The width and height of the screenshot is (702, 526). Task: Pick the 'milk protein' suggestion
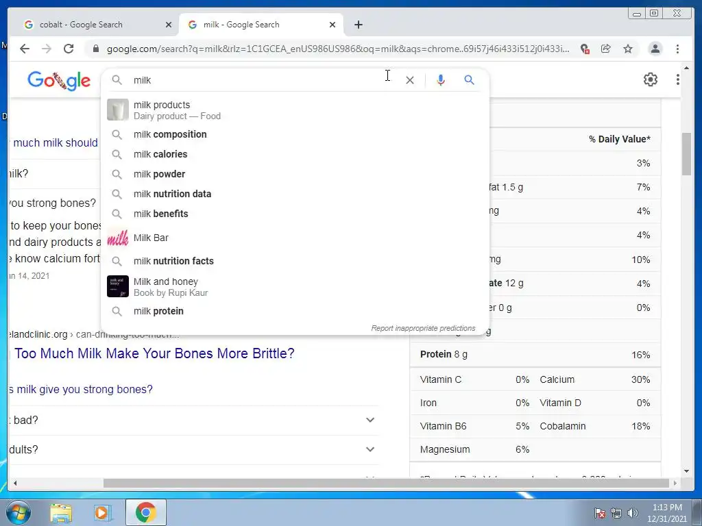(295, 311)
